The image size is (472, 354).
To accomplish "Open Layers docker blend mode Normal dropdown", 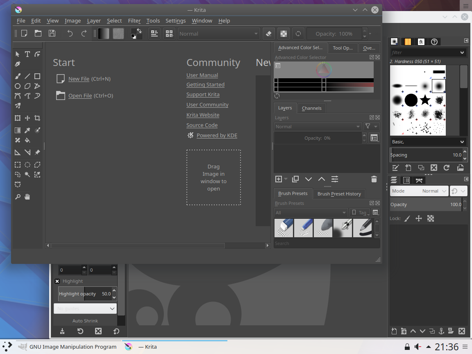I will (318, 127).
